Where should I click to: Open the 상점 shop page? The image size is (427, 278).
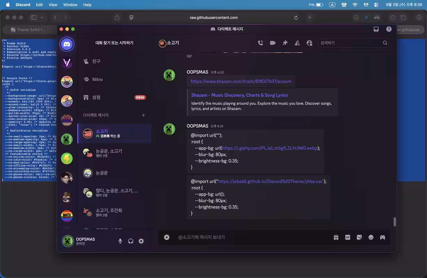[115, 97]
